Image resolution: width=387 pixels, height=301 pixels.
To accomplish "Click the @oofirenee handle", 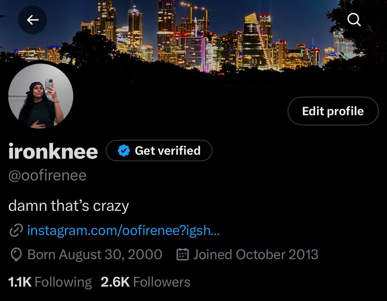I will point(47,176).
